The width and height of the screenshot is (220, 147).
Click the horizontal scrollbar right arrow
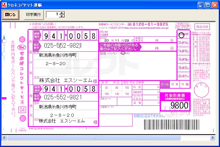(213, 138)
